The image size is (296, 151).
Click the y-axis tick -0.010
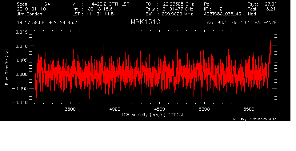click(20, 102)
